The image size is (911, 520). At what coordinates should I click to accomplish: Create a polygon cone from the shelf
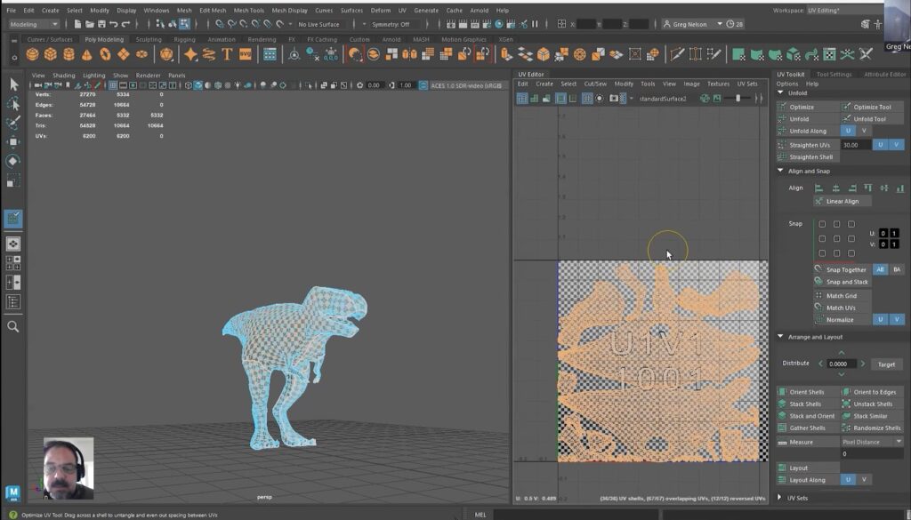[x=86, y=54]
